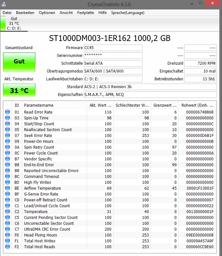222x256 pixels.
Task: Click the Schlechtester W... column header
Action: (x=132, y=105)
